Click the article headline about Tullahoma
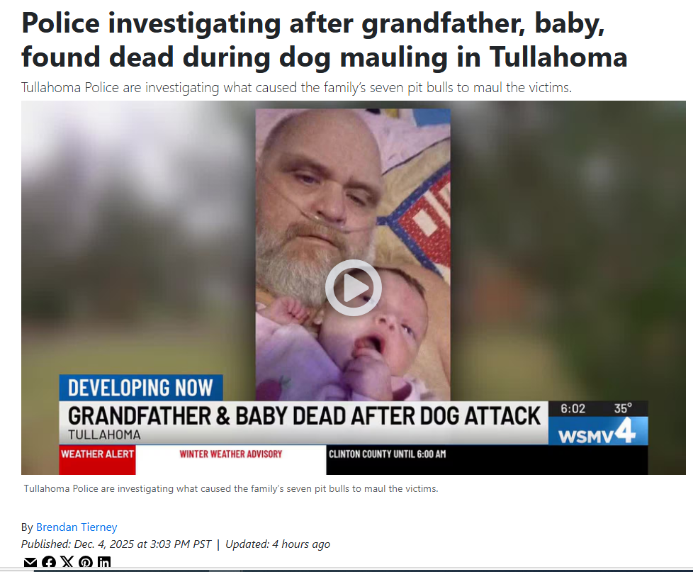This screenshot has height=572, width=693. point(324,40)
